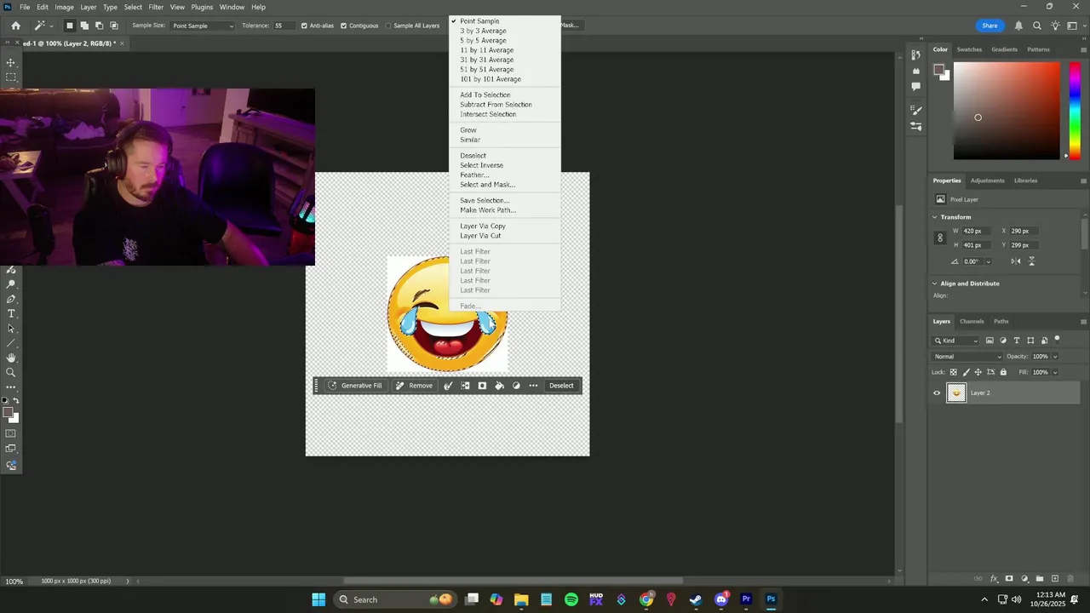The image size is (1090, 613).
Task: Toggle the Contiguous checkbox
Action: pyautogui.click(x=343, y=26)
